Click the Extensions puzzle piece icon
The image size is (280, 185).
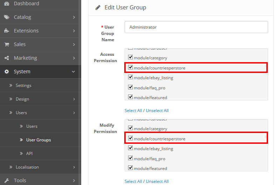coord(7,31)
